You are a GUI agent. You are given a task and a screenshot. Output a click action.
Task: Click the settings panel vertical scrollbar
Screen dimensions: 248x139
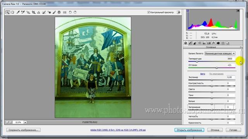click(x=241, y=87)
